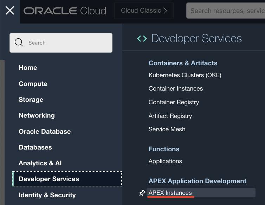Open the Storage menu category

(x=31, y=100)
